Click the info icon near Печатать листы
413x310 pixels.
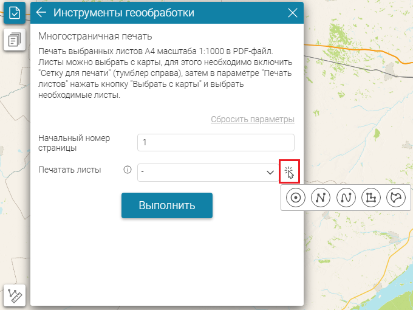point(128,170)
